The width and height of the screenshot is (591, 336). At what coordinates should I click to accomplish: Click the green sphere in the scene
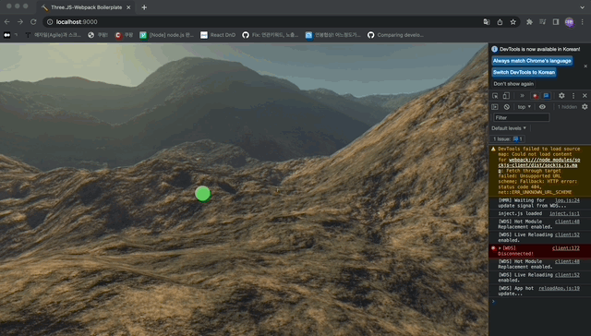[x=203, y=194]
